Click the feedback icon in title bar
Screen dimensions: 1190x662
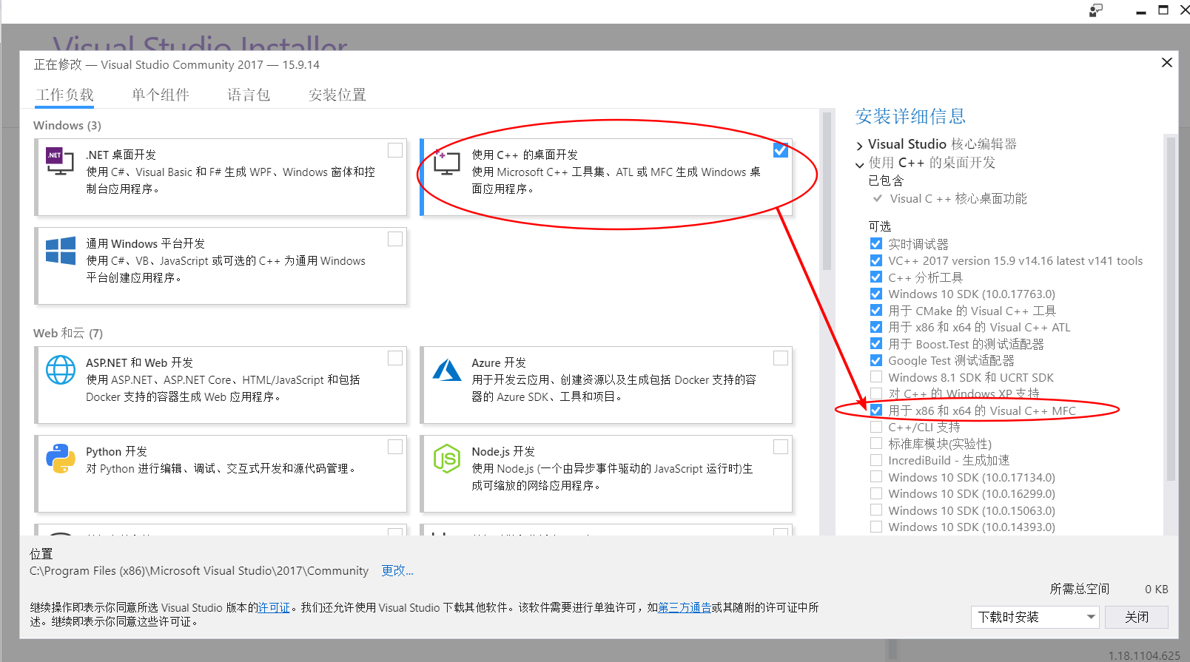click(x=1096, y=10)
